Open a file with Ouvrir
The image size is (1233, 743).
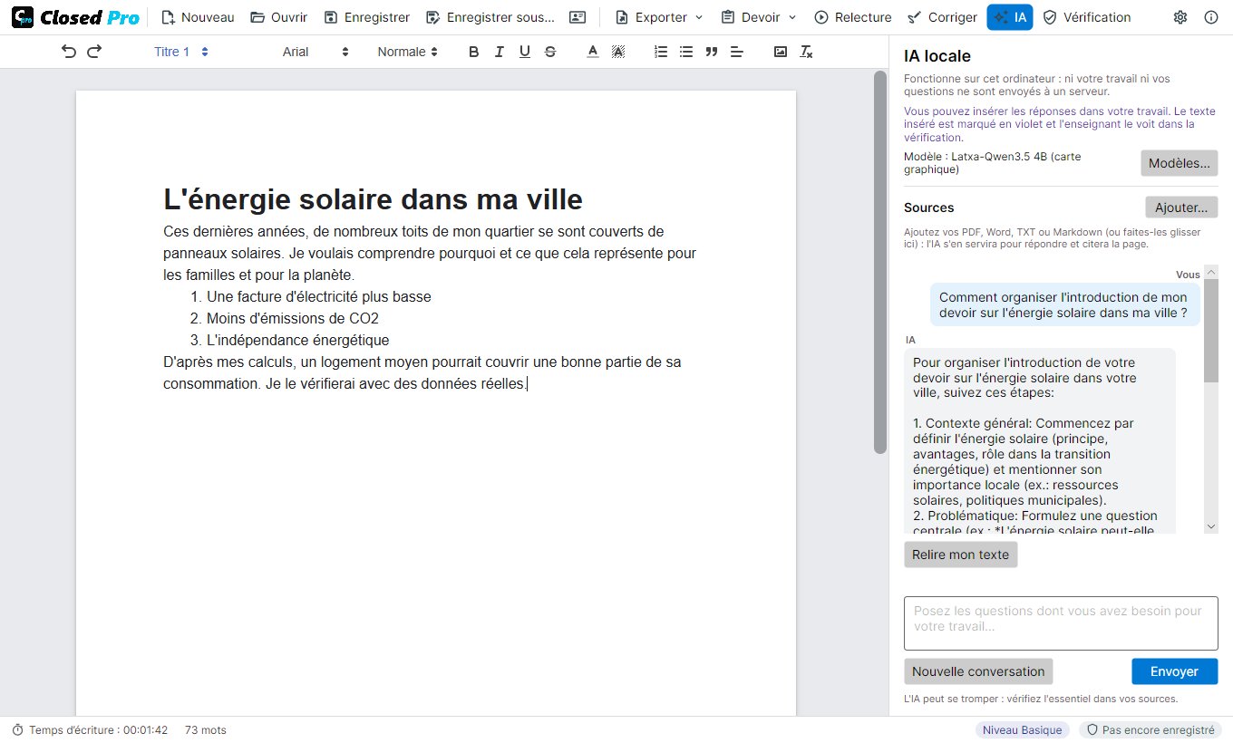pyautogui.click(x=279, y=17)
